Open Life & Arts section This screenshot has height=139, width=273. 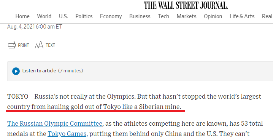coord(242,16)
